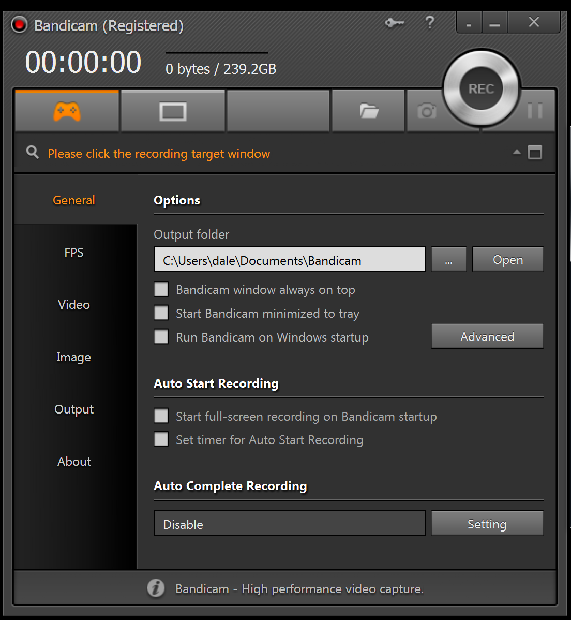Screen dimensions: 571x620
Task: Click the blank third mode tab
Action: [278, 111]
